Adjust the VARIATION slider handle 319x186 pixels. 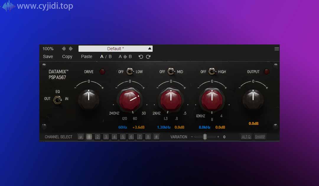[x=205, y=137]
